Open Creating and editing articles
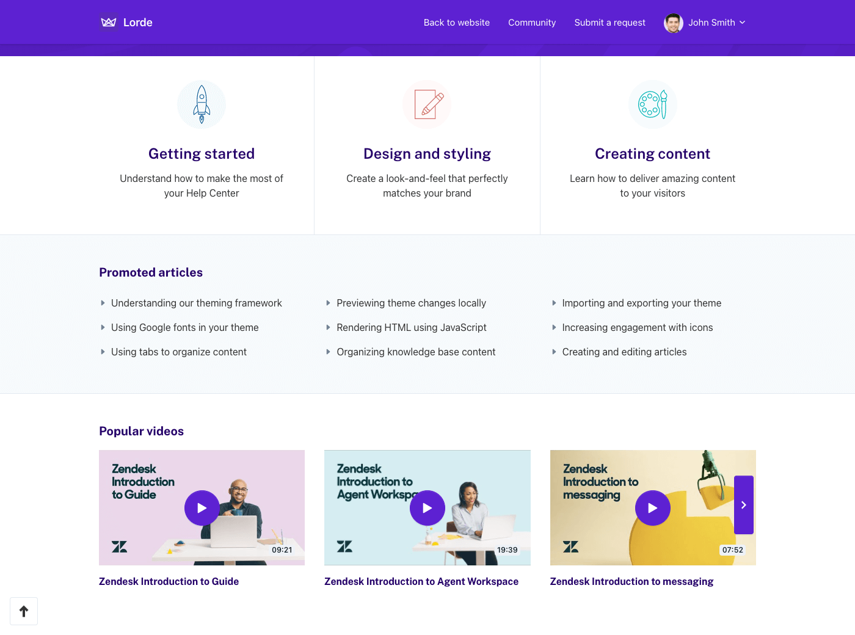 point(624,352)
